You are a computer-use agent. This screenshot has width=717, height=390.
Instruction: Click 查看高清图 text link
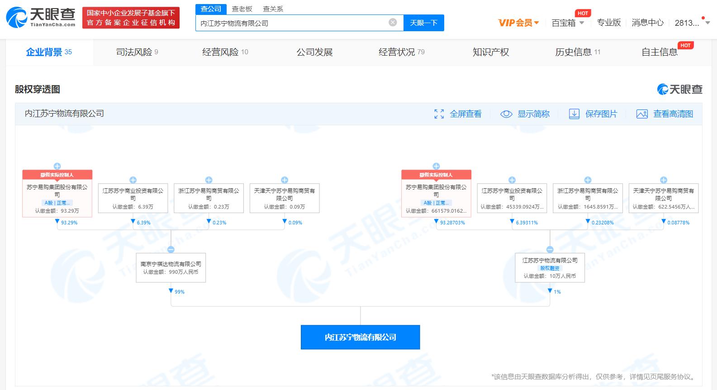[x=673, y=114]
